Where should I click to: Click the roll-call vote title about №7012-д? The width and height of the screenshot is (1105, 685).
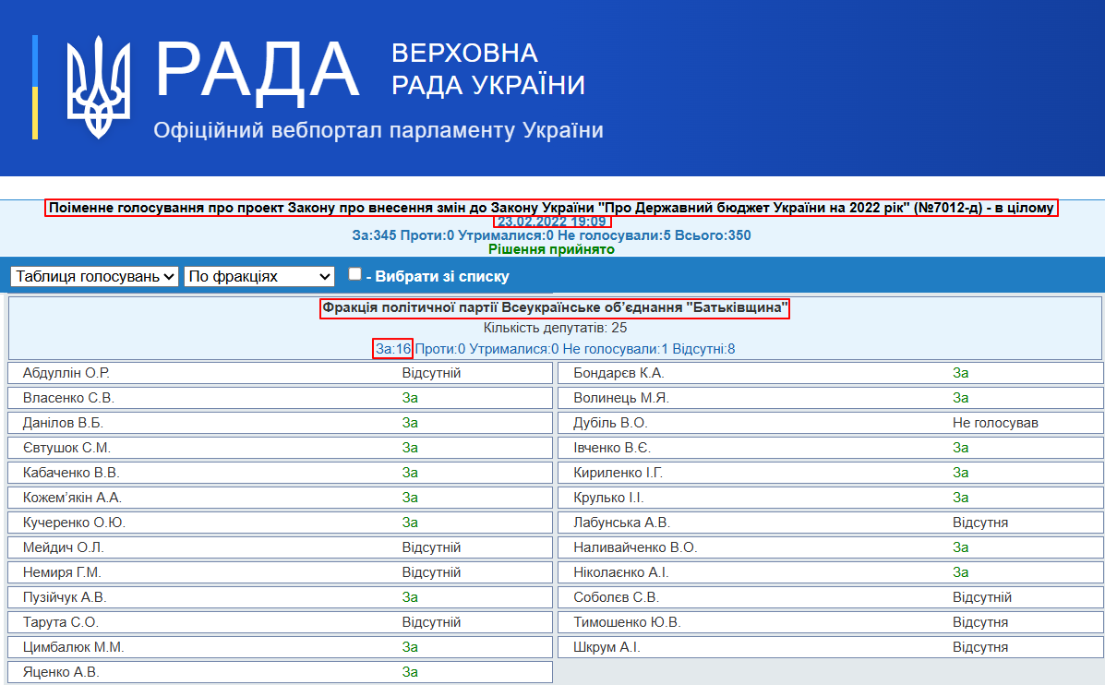(551, 208)
